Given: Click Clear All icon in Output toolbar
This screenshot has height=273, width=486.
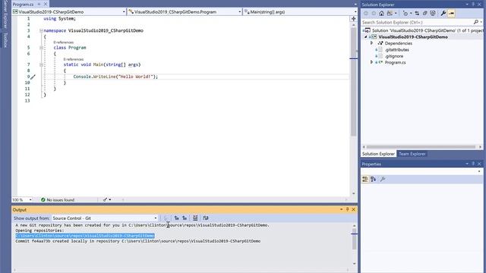Looking at the screenshot, I should [x=195, y=218].
